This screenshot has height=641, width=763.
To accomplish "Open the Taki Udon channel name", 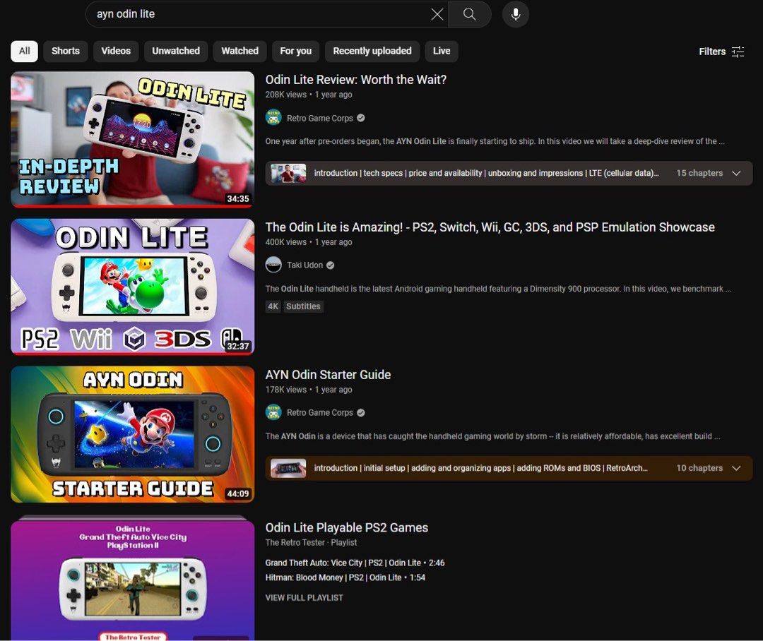I will coord(304,265).
